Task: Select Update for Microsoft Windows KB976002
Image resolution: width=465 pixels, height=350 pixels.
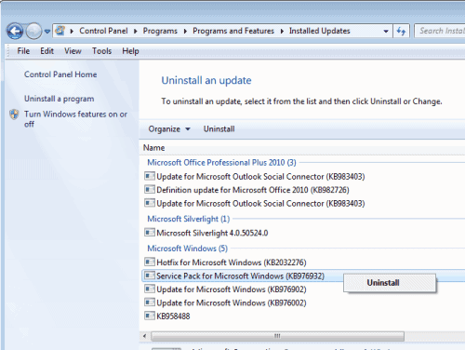Action: pos(232,303)
